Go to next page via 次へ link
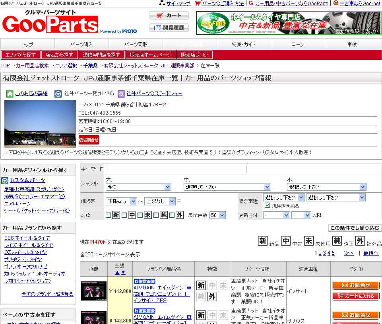 pyautogui.click(x=349, y=253)
